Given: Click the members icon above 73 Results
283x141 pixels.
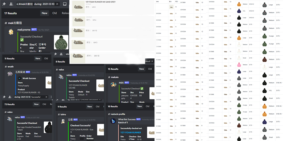Looking at the screenshot, I should [10, 97].
